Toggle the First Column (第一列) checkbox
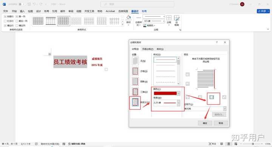The height and width of the screenshot is (147, 272). 17,17
